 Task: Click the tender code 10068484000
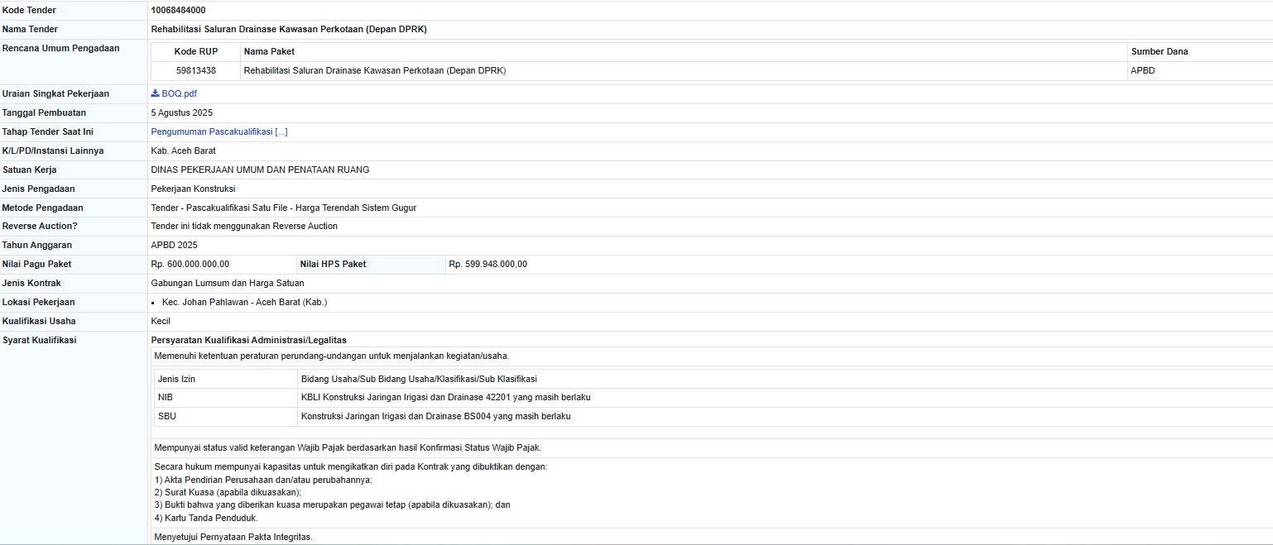pos(178,11)
